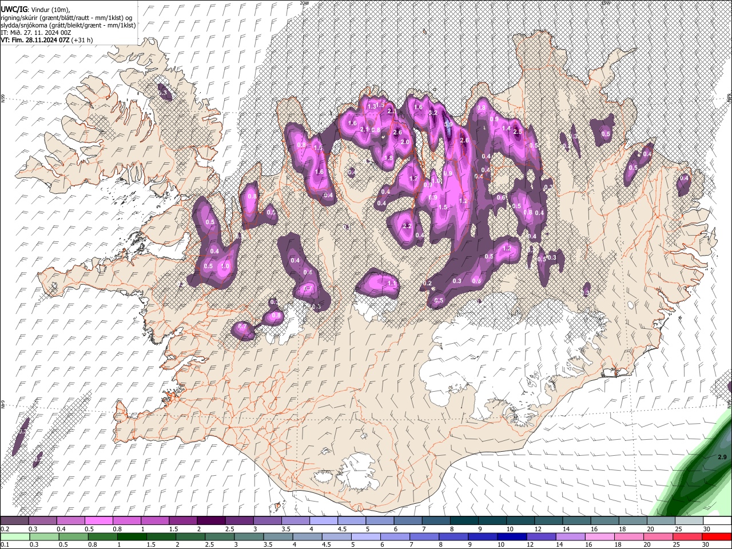Click the 15W longitude label
The image size is (732, 549).
pyautogui.click(x=606, y=3)
